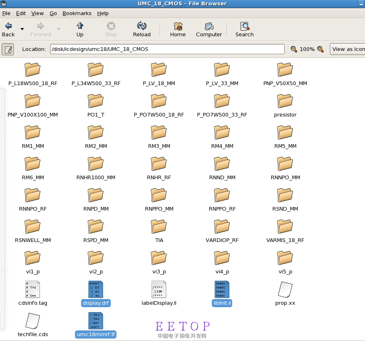The width and height of the screenshot is (365, 341).
Task: Zoom in with the magnifier plus icon
Action: tap(321, 49)
